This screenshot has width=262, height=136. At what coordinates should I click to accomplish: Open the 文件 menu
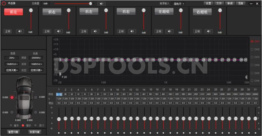click(219, 3)
